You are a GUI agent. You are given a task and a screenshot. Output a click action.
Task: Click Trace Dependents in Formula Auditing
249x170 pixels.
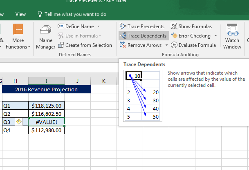143,36
